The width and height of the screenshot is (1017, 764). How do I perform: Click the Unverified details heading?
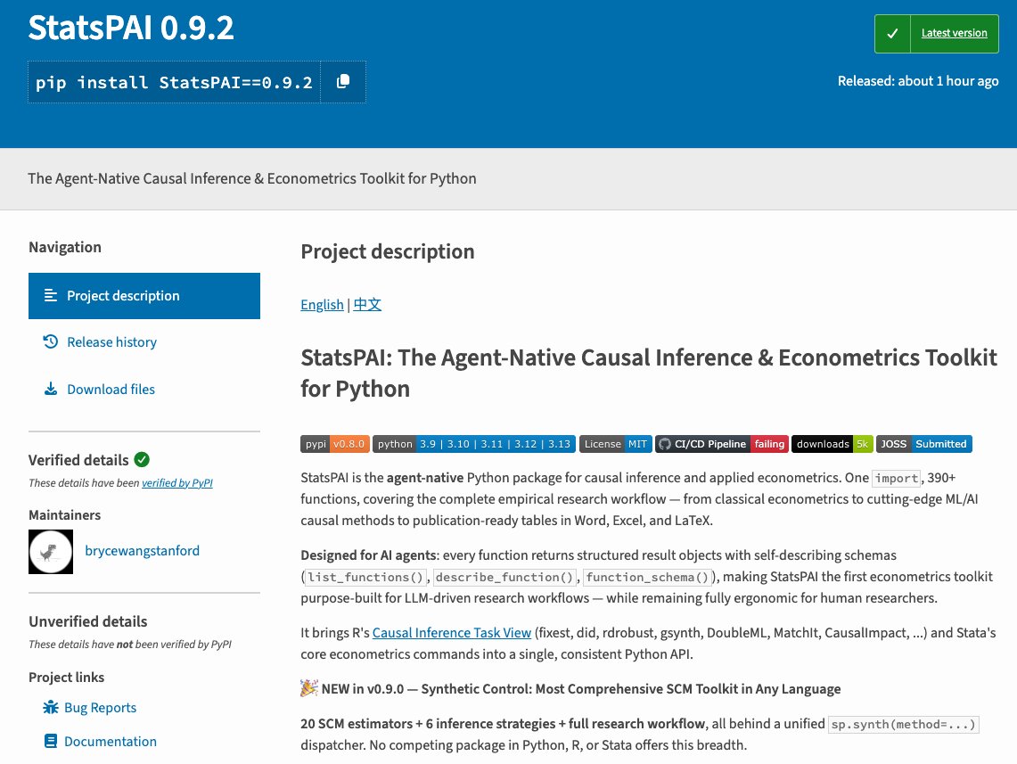click(x=87, y=621)
